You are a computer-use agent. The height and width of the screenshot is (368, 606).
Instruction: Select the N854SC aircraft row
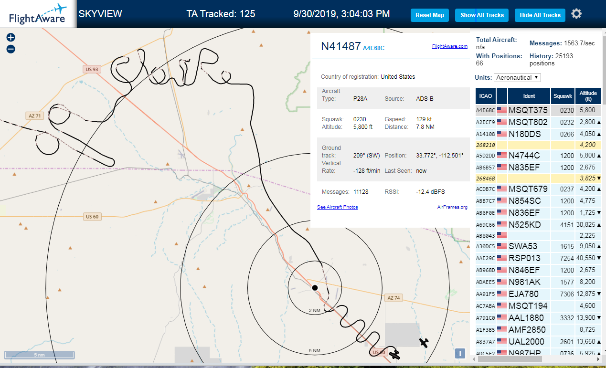point(538,201)
